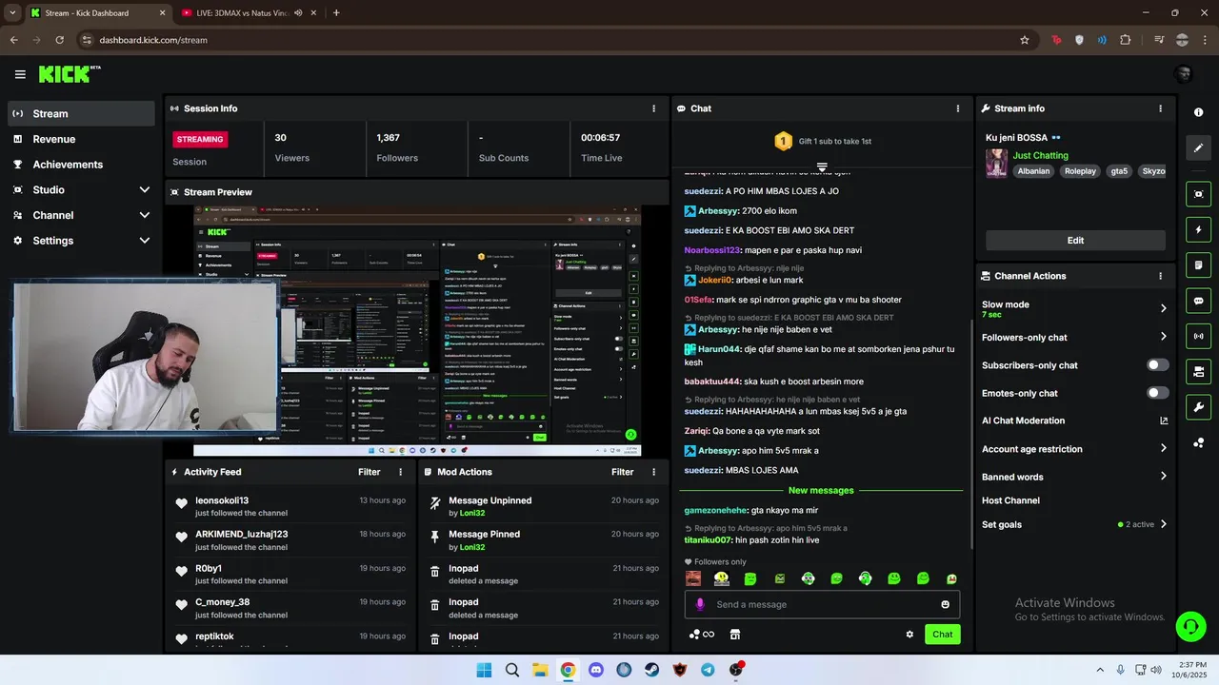Viewport: 1219px width, 685px height.
Task: Click the chat panel vertical scrollbar
Action: [x=971, y=433]
